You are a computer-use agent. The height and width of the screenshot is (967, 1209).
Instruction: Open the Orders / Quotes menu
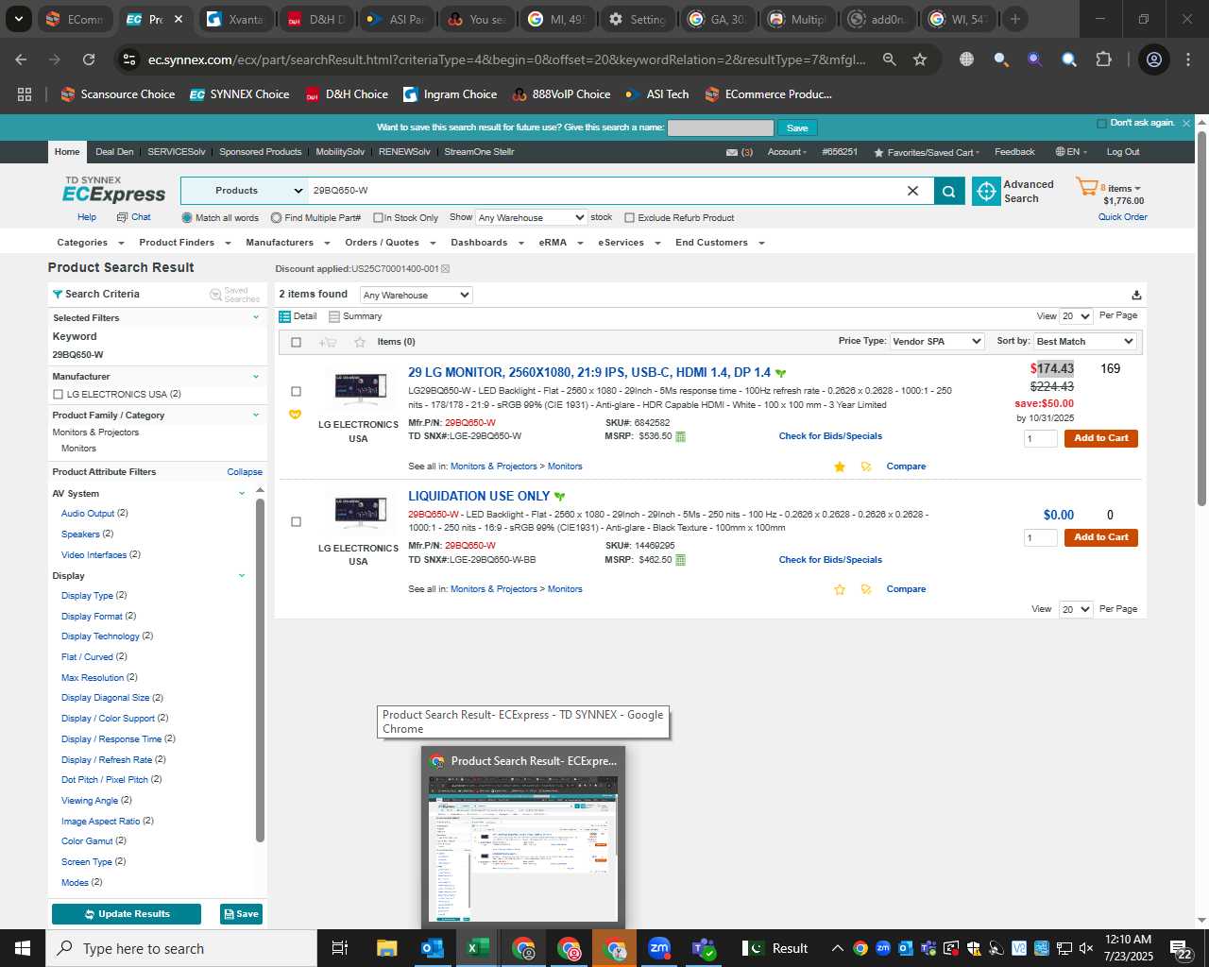click(390, 243)
